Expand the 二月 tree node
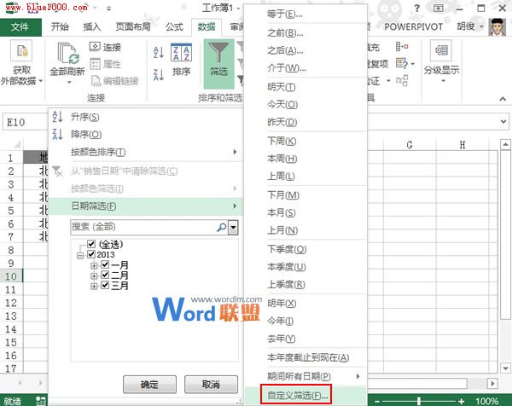This screenshot has height=406, width=512. [94, 276]
